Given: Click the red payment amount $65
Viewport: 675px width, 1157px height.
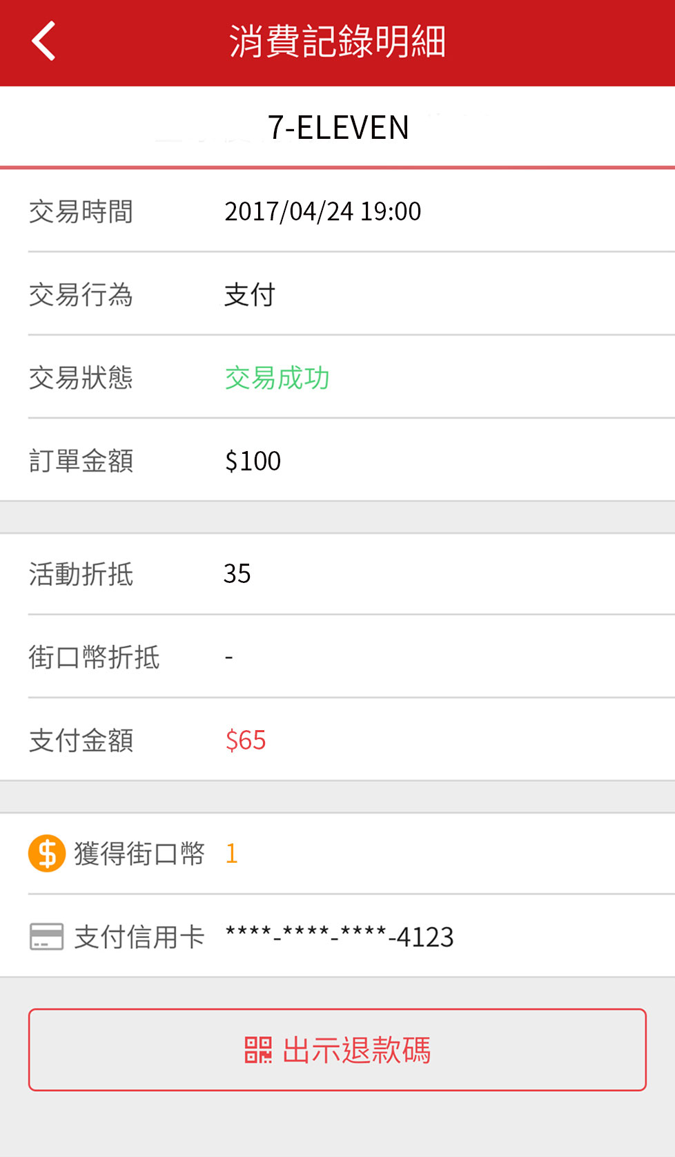Looking at the screenshot, I should [x=246, y=740].
